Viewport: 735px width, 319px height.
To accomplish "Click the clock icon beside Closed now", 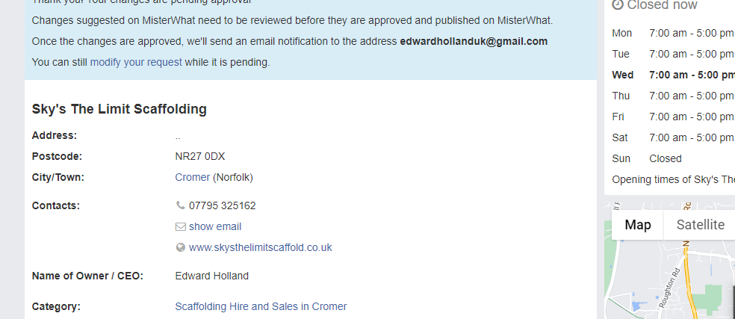I will point(618,4).
